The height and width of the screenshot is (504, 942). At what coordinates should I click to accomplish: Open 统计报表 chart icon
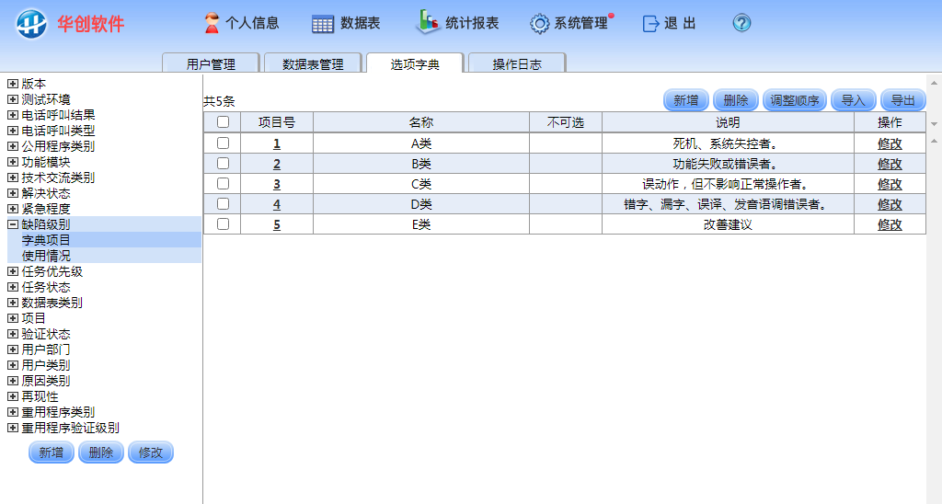(428, 22)
